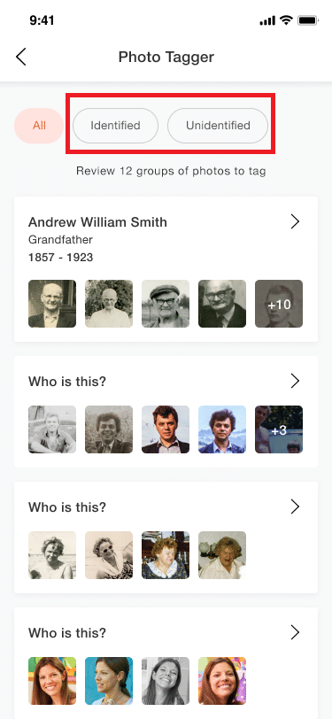View the +10 more photos tile
This screenshot has width=332, height=719.
(279, 304)
